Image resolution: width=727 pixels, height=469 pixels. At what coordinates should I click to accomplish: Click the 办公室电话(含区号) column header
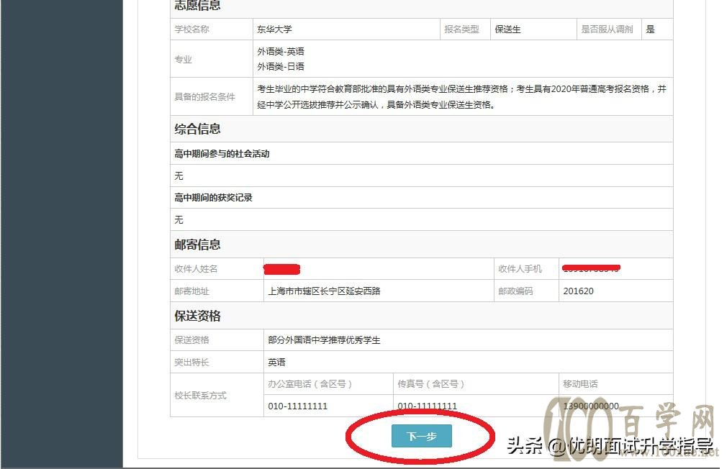click(310, 383)
